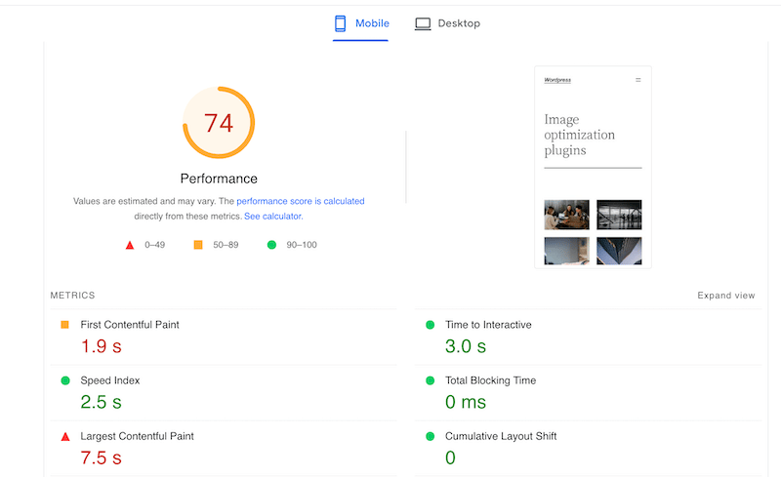Open the 'performance score is calculated' link
Image resolution: width=781 pixels, height=477 pixels.
(301, 201)
